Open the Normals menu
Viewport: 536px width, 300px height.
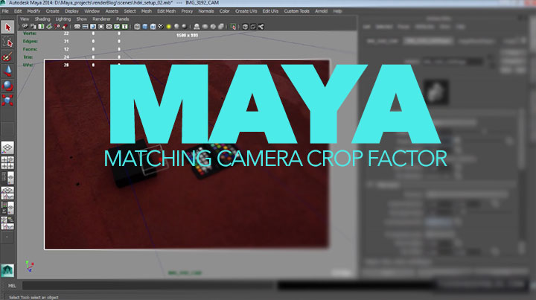pos(205,11)
